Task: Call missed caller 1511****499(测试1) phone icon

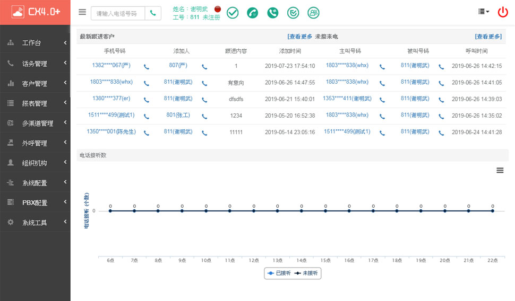Action: (382, 133)
